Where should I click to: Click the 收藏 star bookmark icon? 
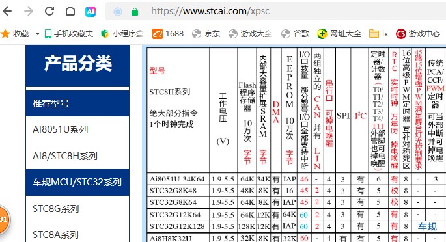click(5, 34)
